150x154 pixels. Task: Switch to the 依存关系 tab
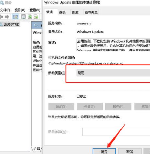91,12
